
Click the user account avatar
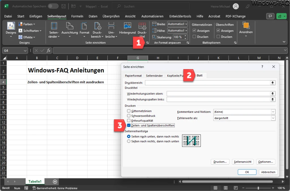(x=236, y=6)
